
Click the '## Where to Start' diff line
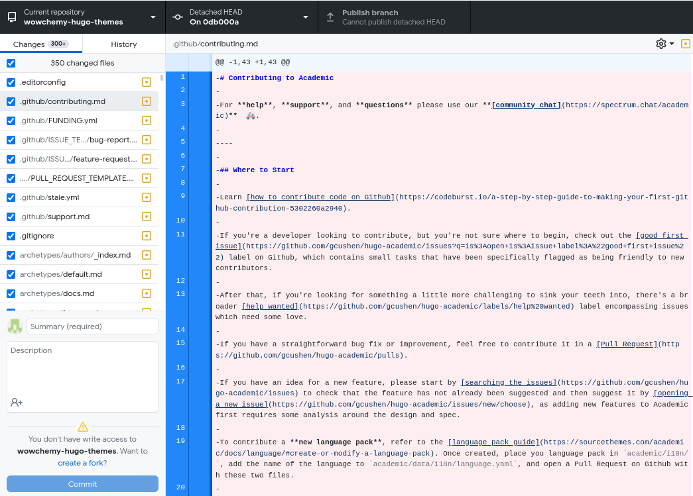click(x=255, y=170)
